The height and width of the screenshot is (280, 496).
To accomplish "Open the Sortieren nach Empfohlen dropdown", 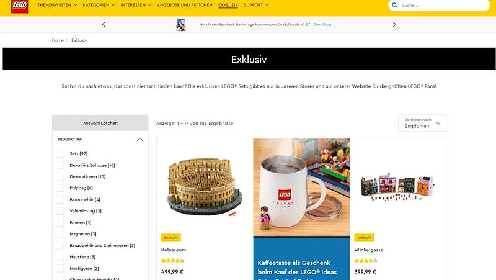I will point(422,123).
